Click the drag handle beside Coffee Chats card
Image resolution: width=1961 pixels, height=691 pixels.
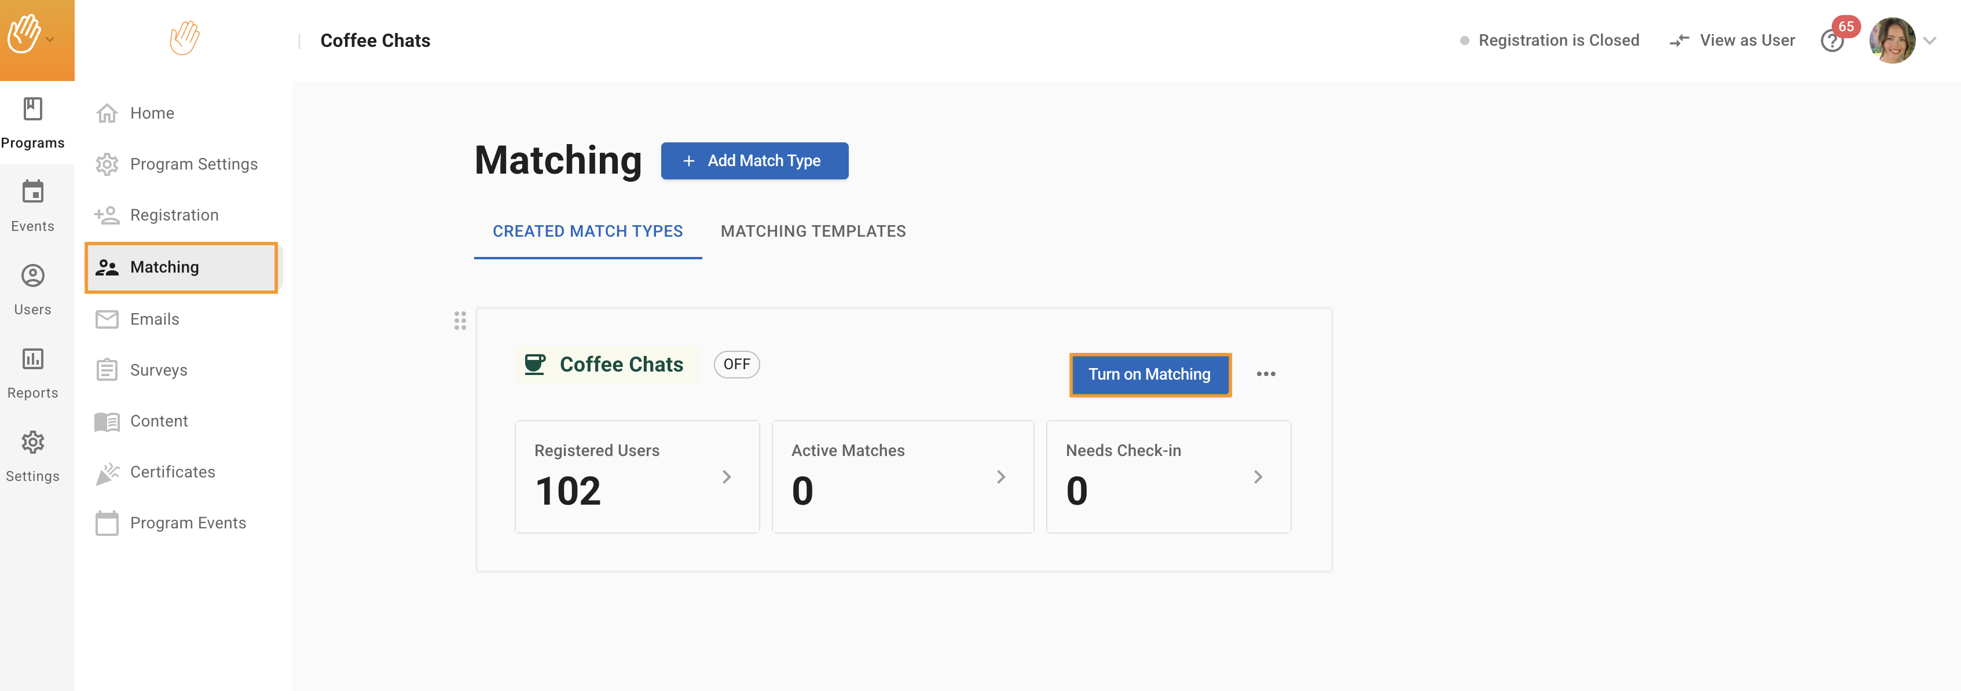click(460, 321)
